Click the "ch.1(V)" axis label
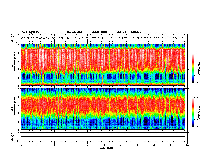 [x=13, y=38]
